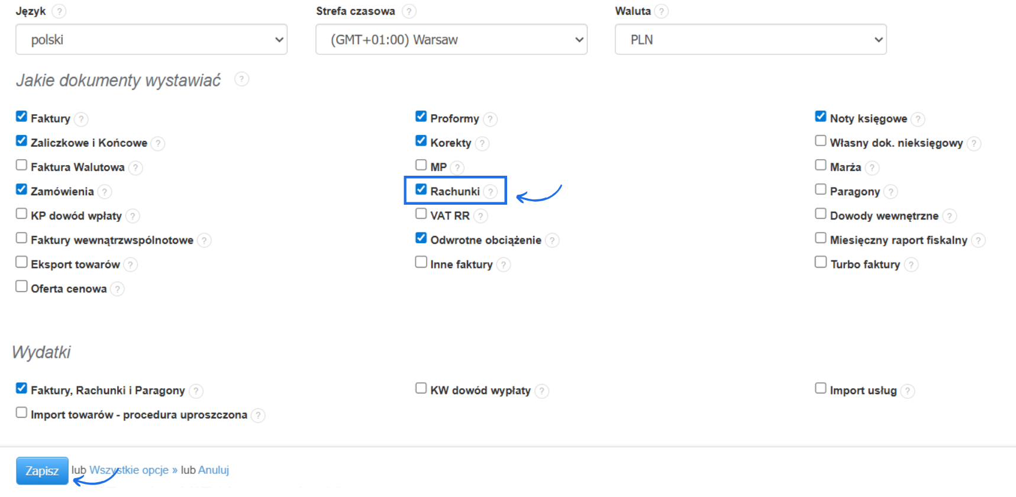Enable Oferta cenowa checkbox
The image size is (1016, 497).
[x=22, y=286]
